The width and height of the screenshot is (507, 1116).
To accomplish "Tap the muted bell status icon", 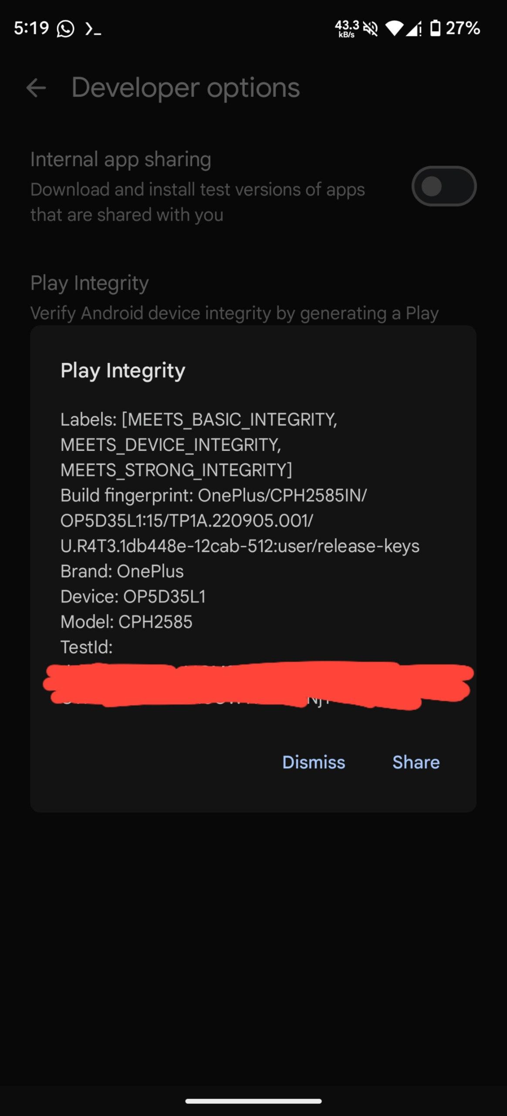I will (371, 29).
